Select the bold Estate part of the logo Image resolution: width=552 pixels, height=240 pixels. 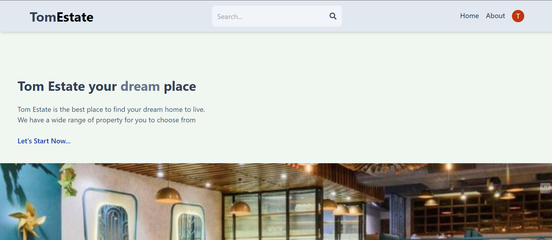[75, 17]
